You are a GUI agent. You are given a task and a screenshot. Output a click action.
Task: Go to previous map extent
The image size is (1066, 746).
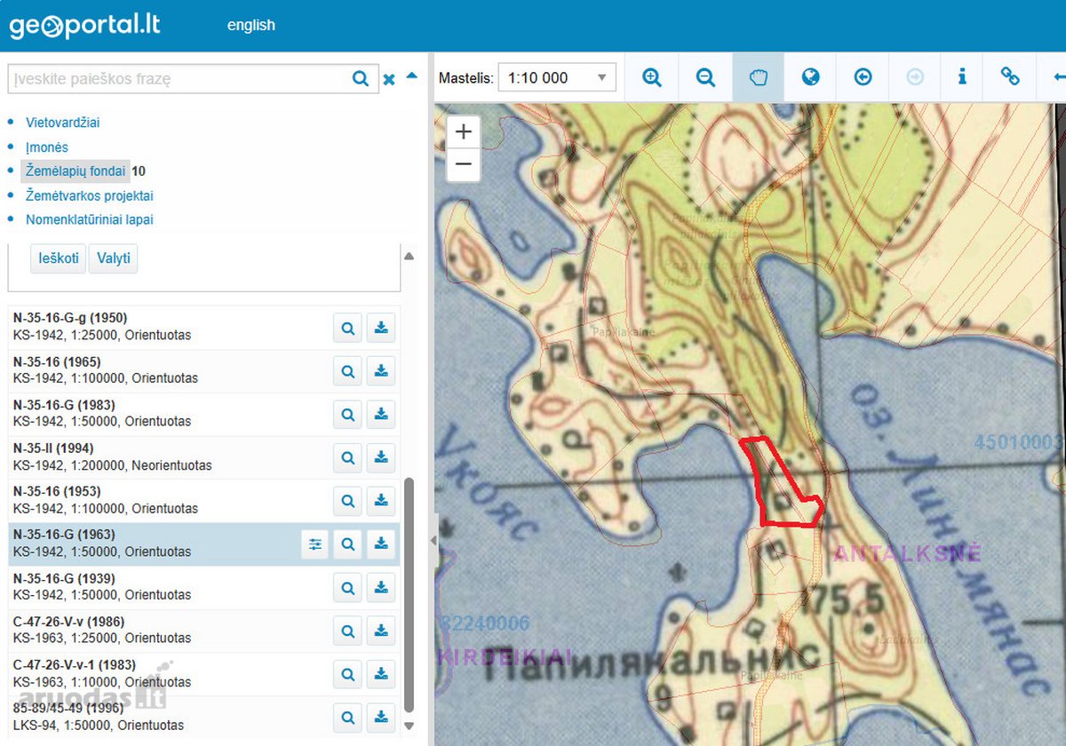[x=863, y=77]
